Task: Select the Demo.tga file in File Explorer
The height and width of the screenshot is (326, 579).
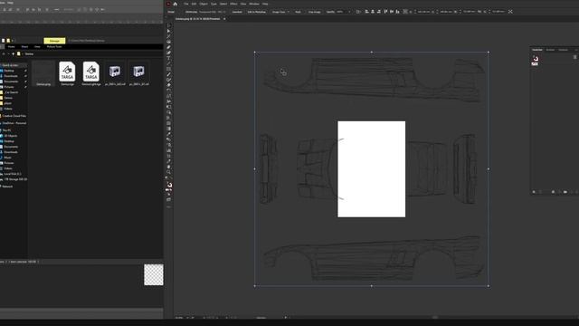Action: tap(67, 73)
